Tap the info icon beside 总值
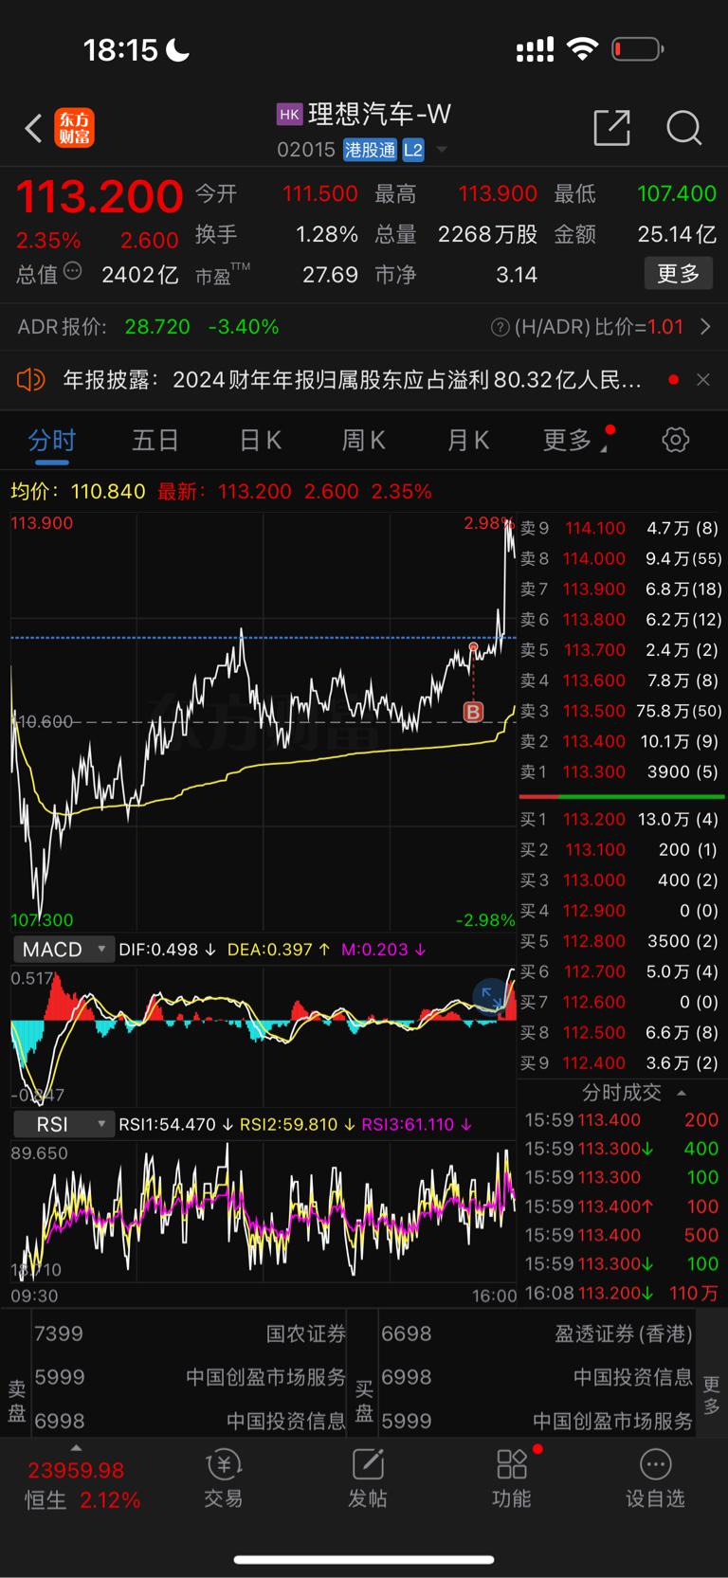 (x=72, y=272)
